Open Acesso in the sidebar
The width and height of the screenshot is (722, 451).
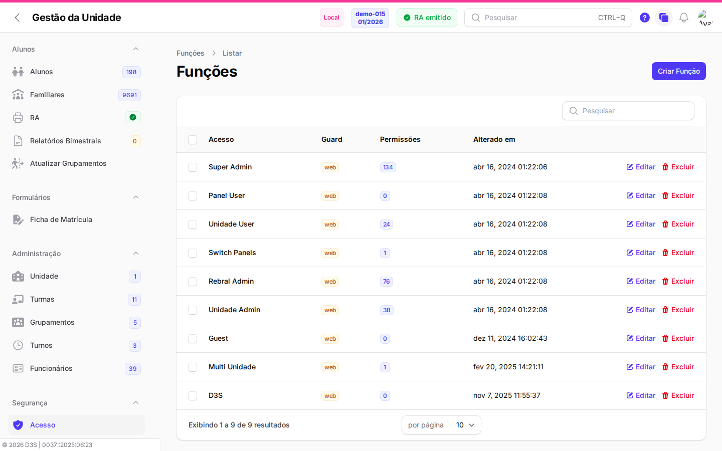[76, 425]
